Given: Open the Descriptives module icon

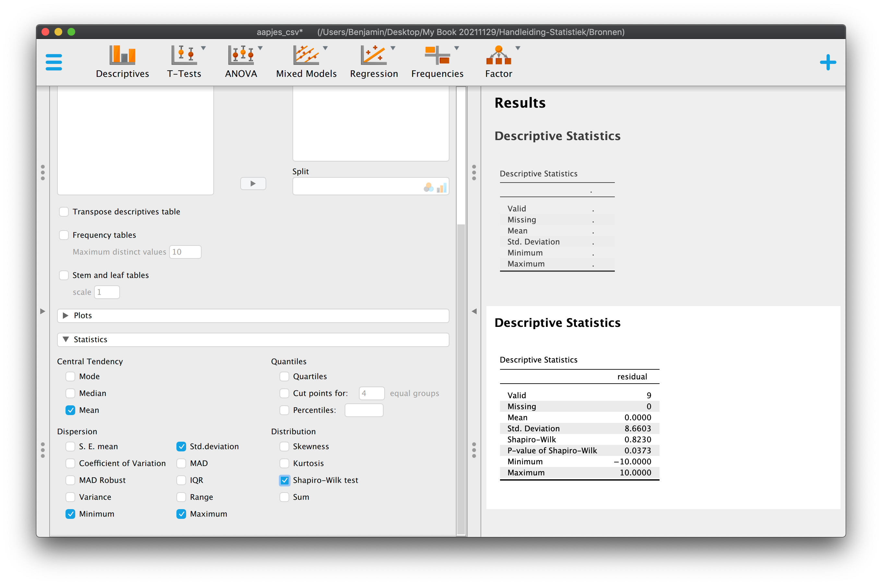Looking at the screenshot, I should (122, 55).
